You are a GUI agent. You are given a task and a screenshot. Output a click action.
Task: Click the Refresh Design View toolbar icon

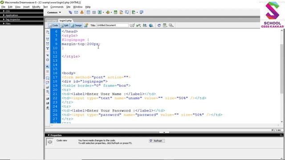coord(159,25)
